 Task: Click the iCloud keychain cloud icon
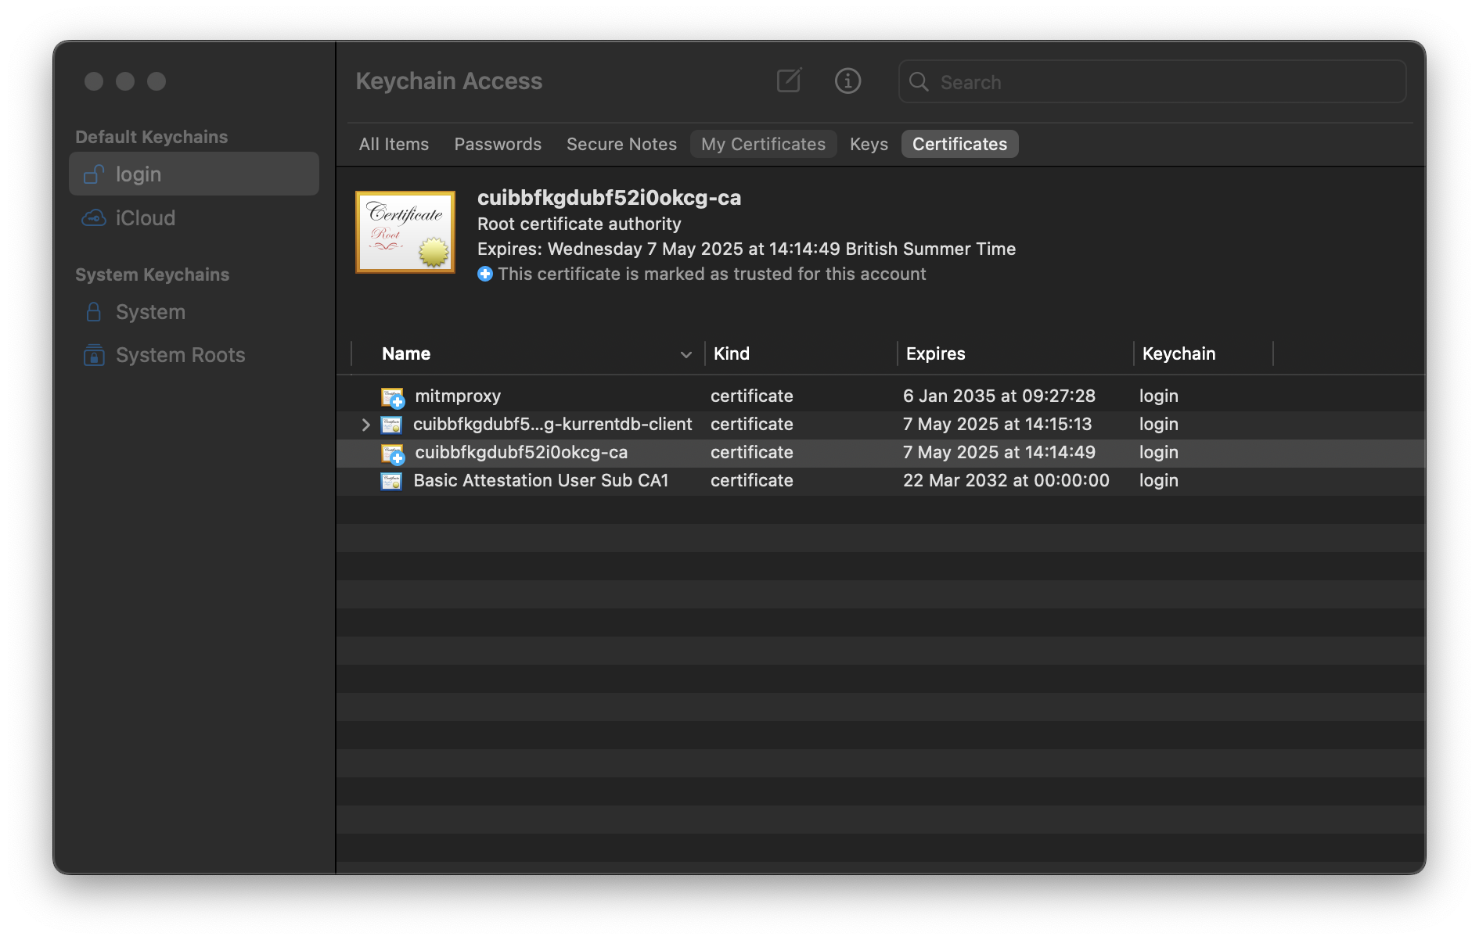tap(93, 217)
